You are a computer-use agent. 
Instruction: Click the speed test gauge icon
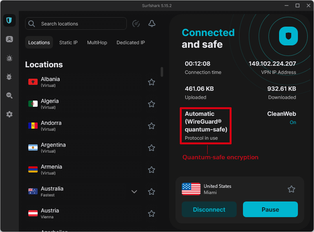pos(136,23)
